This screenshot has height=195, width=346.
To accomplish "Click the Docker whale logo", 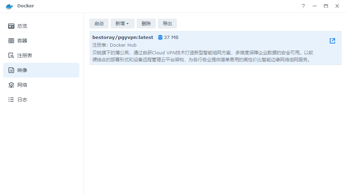I will [10, 6].
